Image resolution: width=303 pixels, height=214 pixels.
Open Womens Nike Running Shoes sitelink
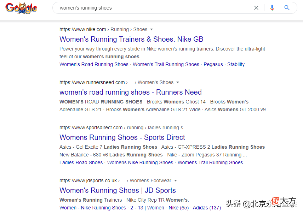(x=140, y=162)
